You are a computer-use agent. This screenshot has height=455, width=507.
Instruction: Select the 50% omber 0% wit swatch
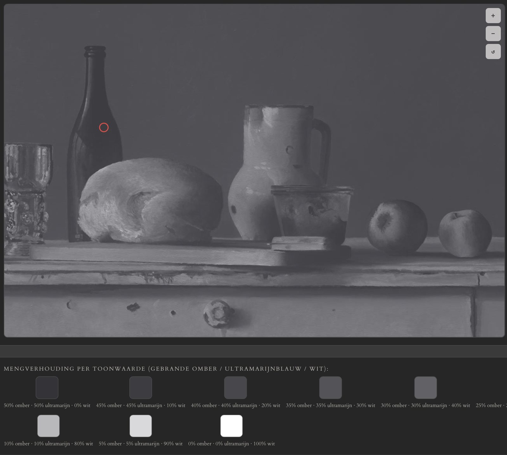point(47,388)
